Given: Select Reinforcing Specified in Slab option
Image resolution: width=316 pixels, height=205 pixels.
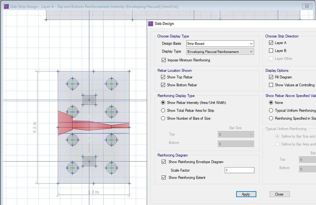Looking at the screenshot, I should pos(271,118).
